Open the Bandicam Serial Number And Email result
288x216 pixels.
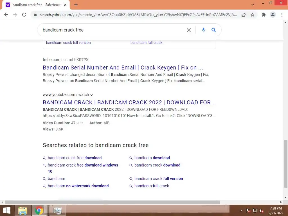123,67
